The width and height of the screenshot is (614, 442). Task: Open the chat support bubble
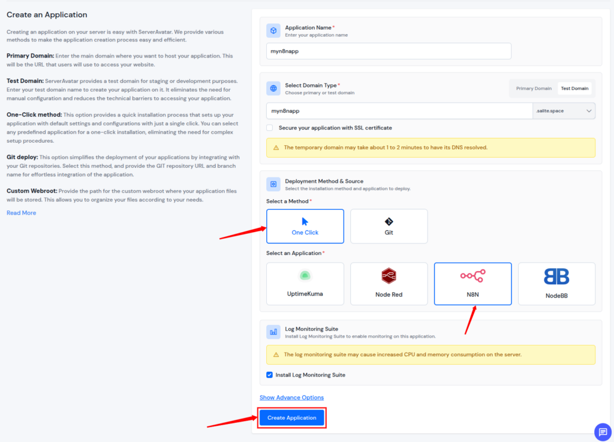602,432
